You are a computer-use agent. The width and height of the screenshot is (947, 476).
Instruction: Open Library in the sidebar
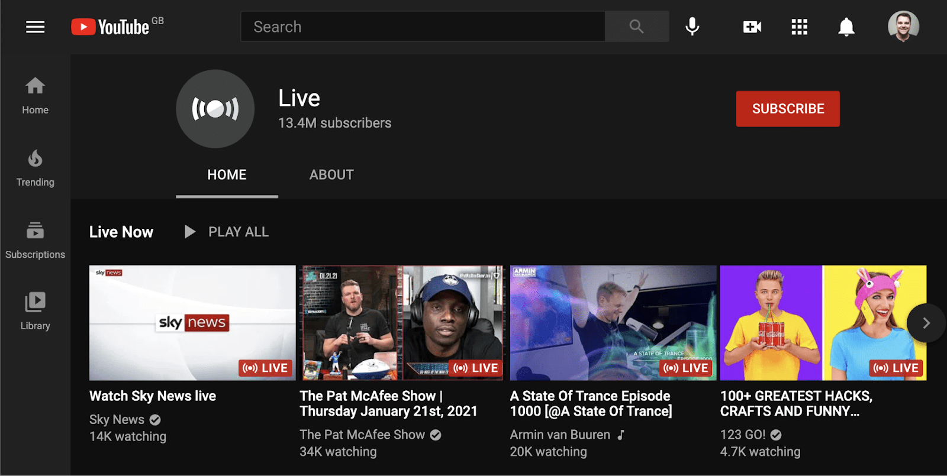(35, 311)
